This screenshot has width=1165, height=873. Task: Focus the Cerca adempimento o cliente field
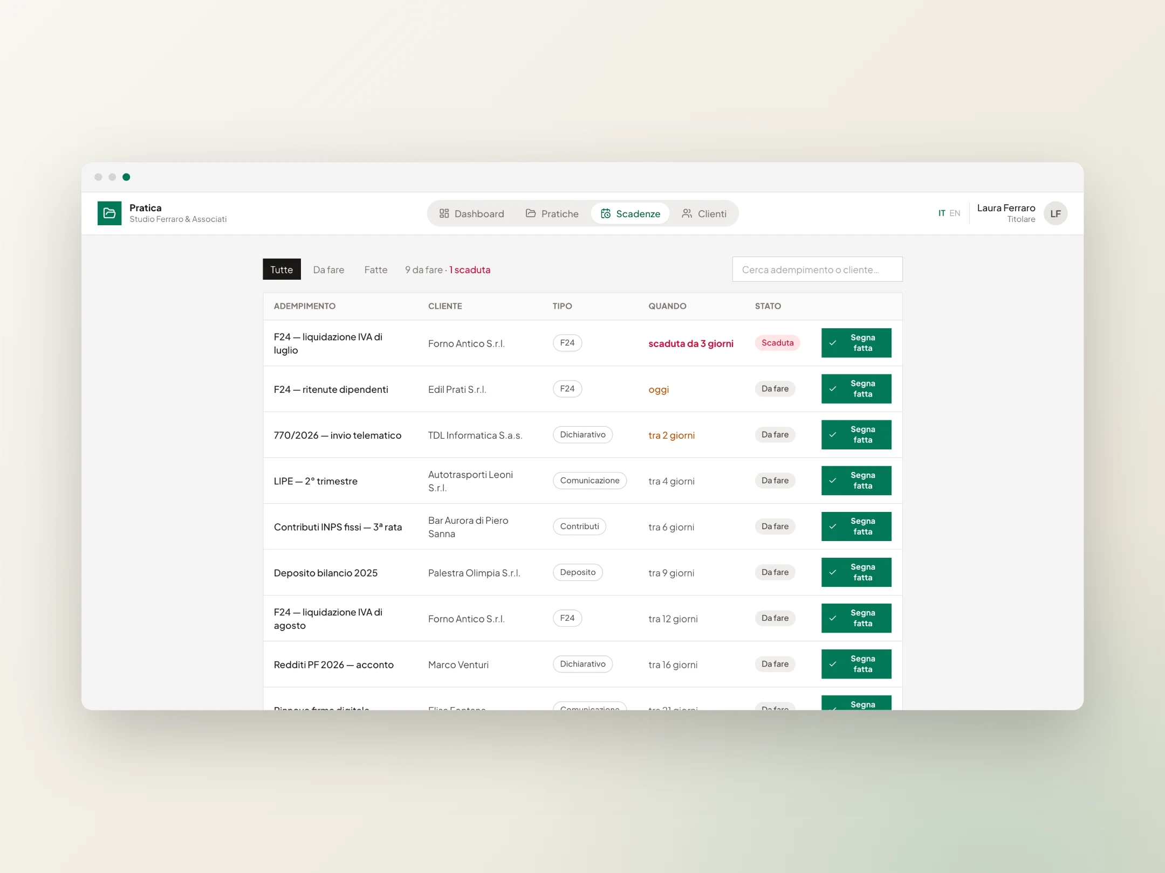(x=817, y=269)
